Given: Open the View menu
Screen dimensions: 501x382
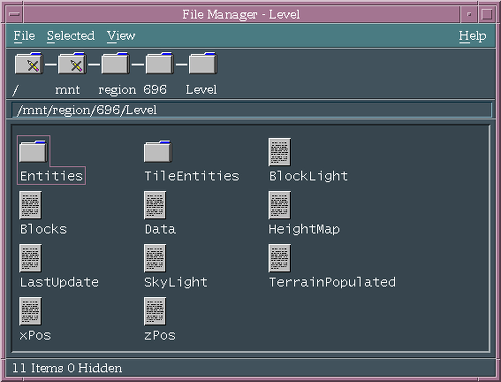Looking at the screenshot, I should pos(121,36).
